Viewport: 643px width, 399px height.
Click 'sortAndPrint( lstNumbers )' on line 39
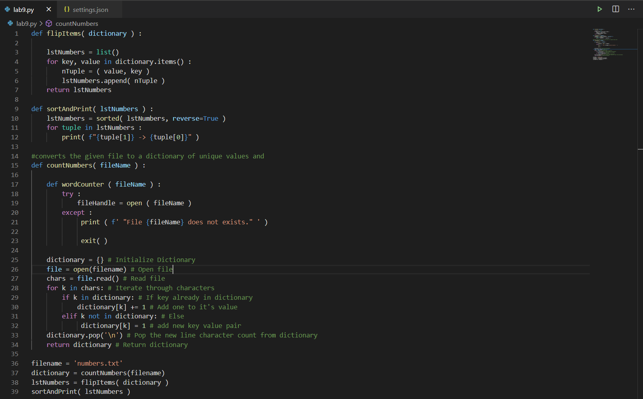(81, 391)
